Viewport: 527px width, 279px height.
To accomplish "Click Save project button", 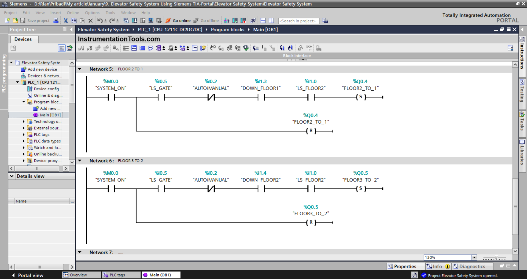I will (x=35, y=21).
